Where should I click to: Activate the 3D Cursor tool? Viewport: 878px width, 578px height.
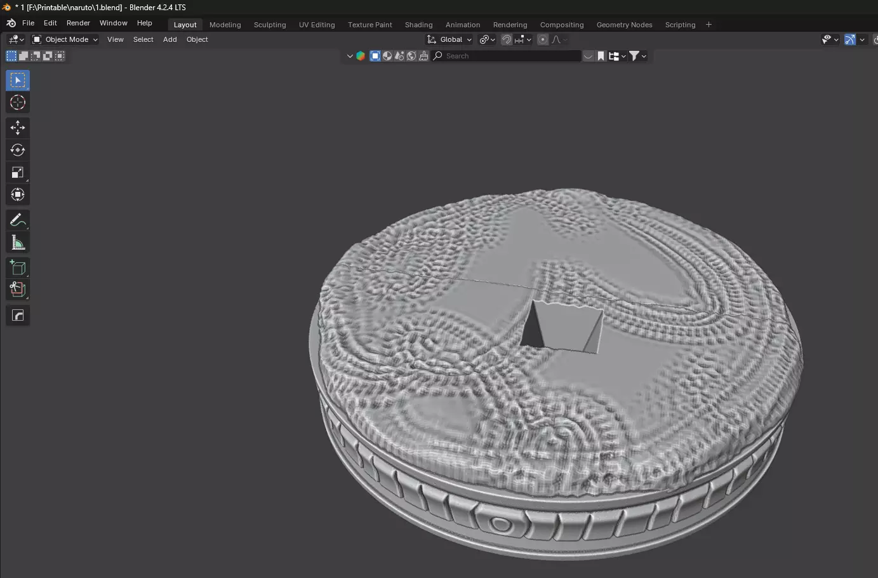[x=18, y=102]
